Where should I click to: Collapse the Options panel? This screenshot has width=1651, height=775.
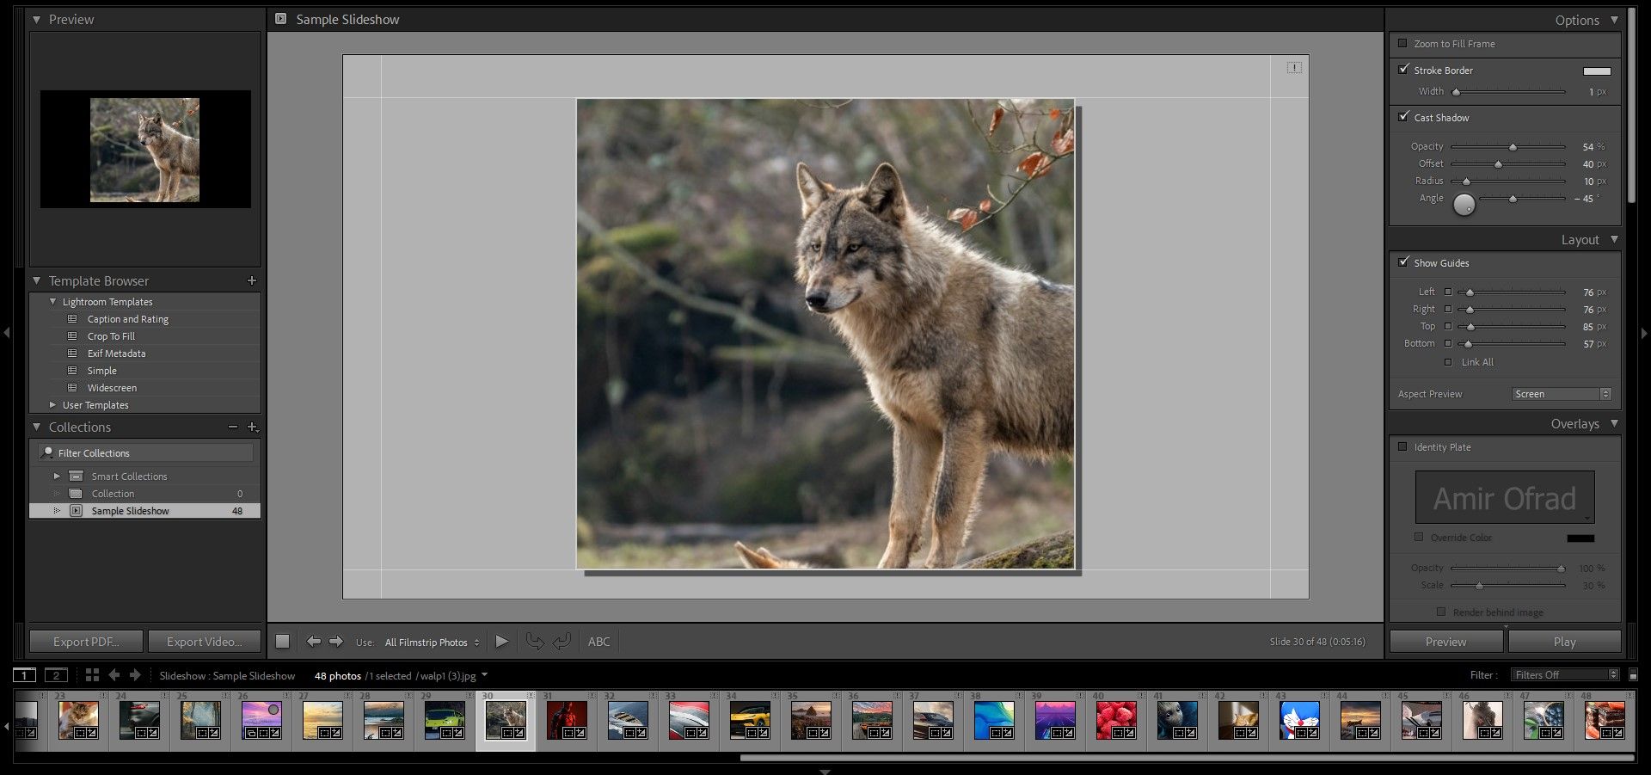1614,20
